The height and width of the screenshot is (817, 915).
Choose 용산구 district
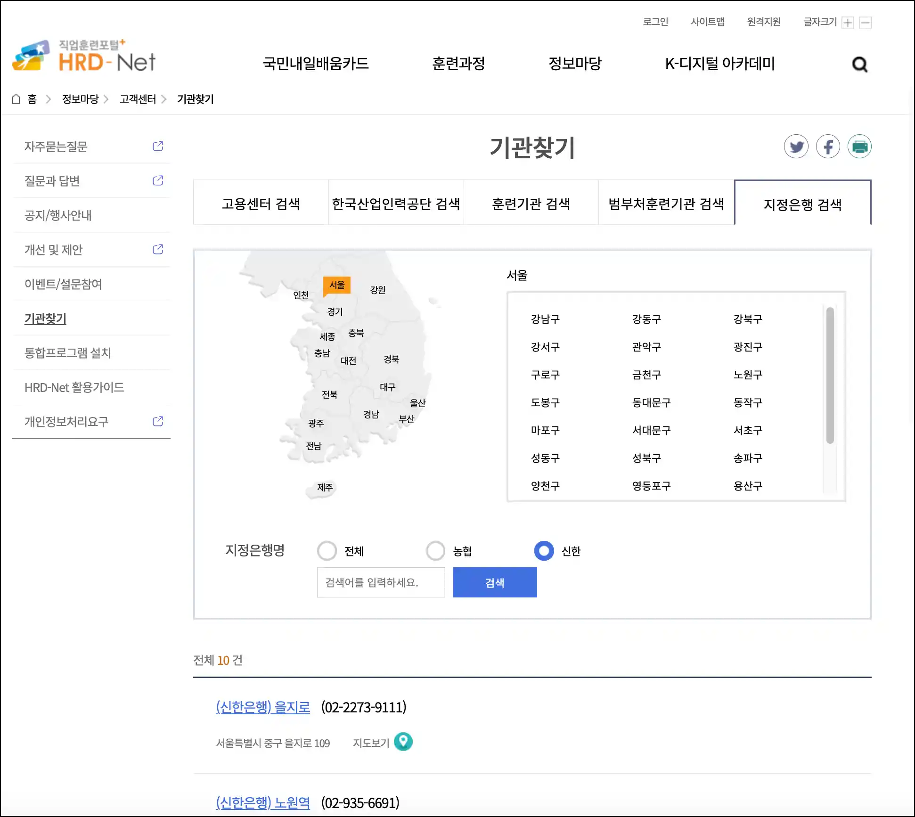pos(748,486)
